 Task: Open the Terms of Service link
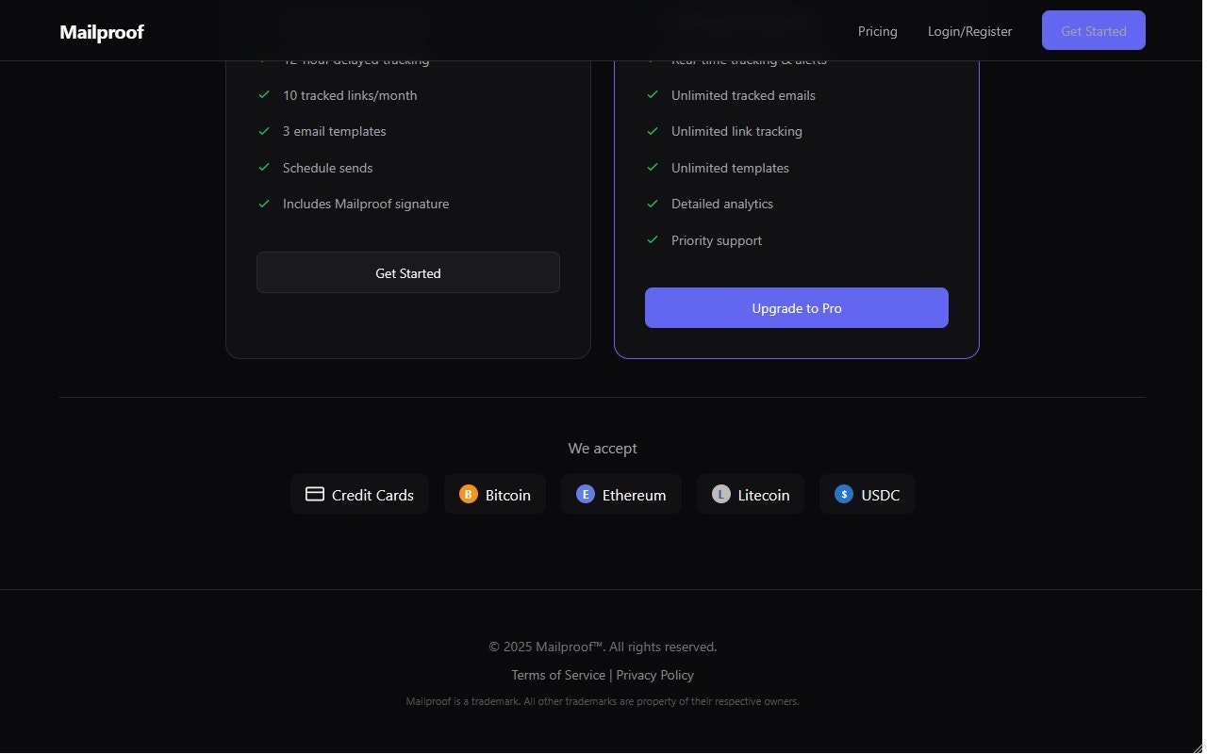[557, 675]
